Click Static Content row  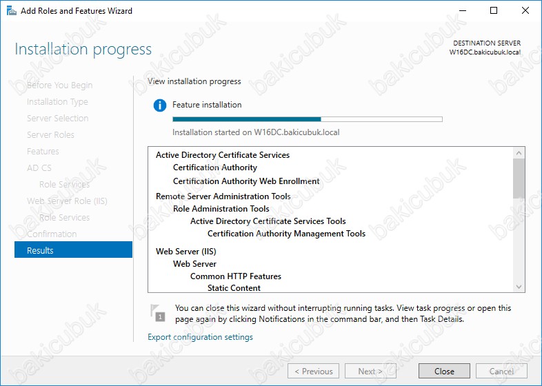(x=234, y=288)
